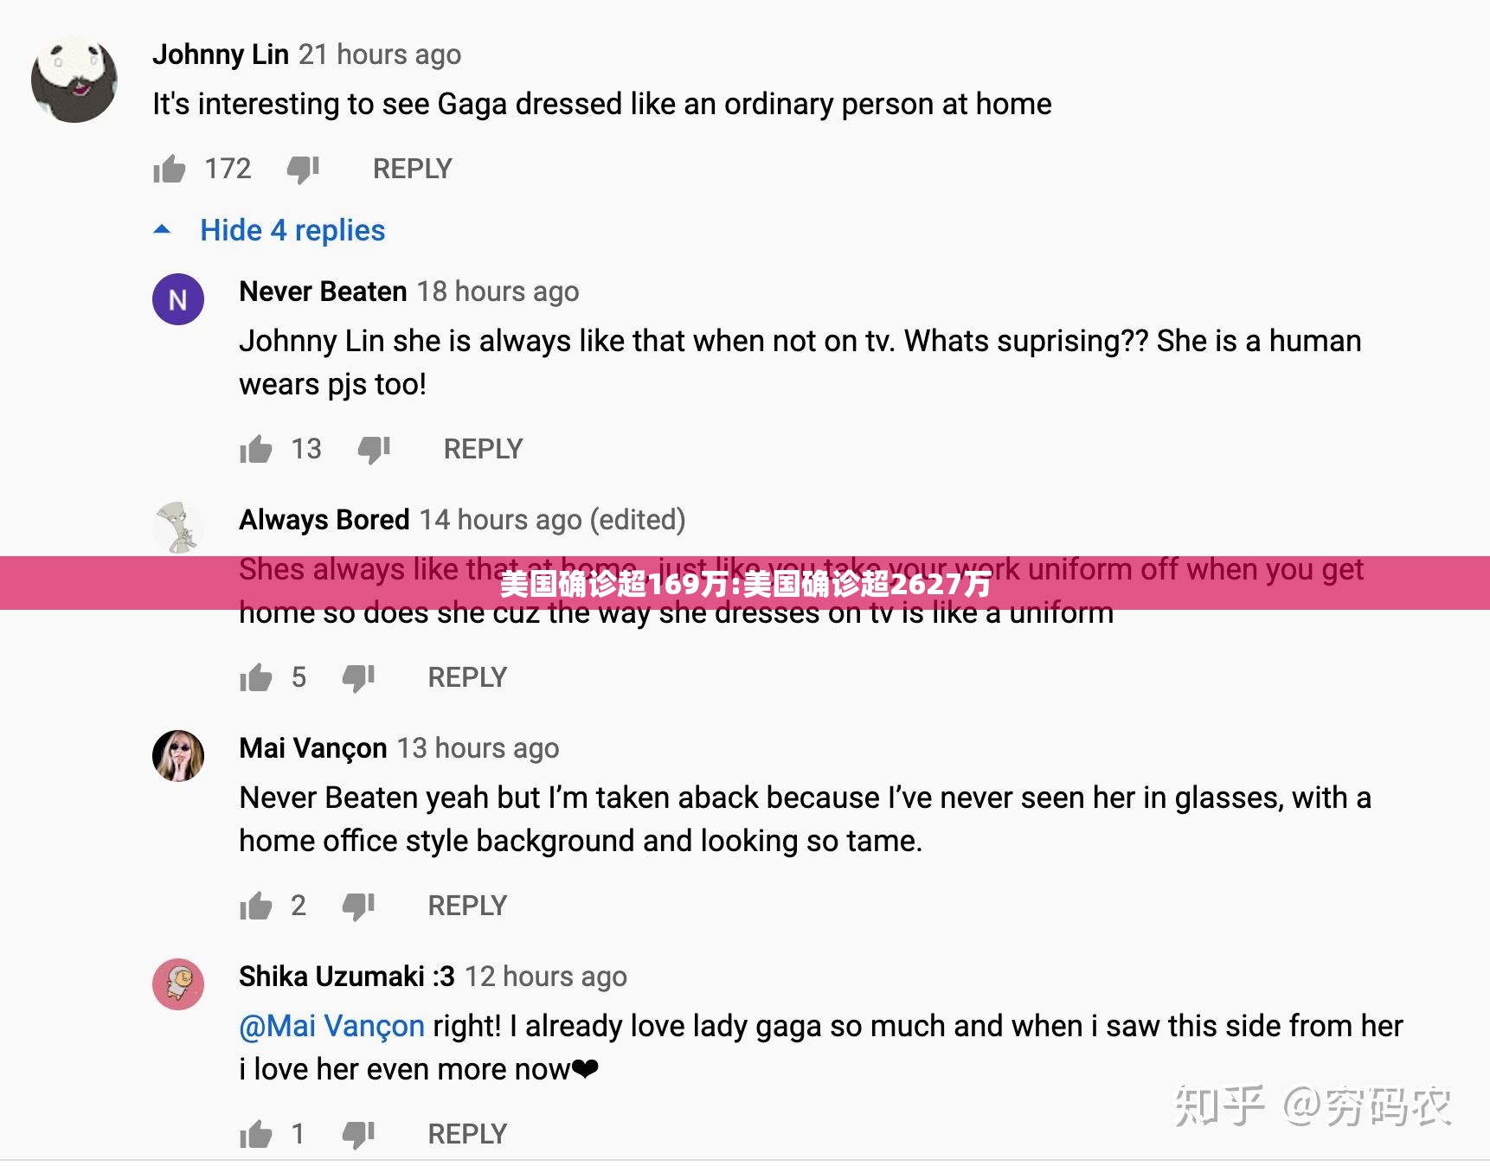Image resolution: width=1490 pixels, height=1166 pixels.
Task: Open the @Mai Vançon mention link
Action: 332,1026
